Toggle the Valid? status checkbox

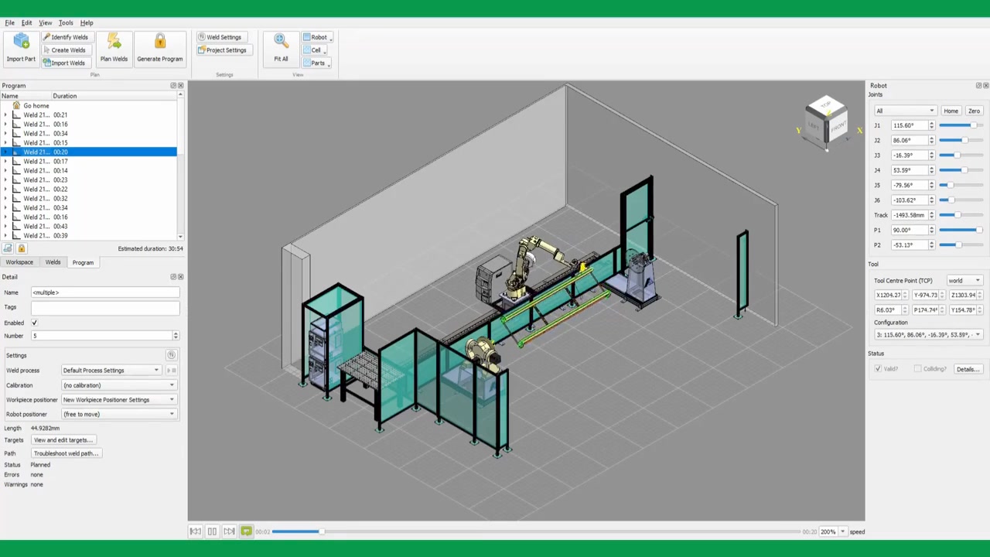878,369
